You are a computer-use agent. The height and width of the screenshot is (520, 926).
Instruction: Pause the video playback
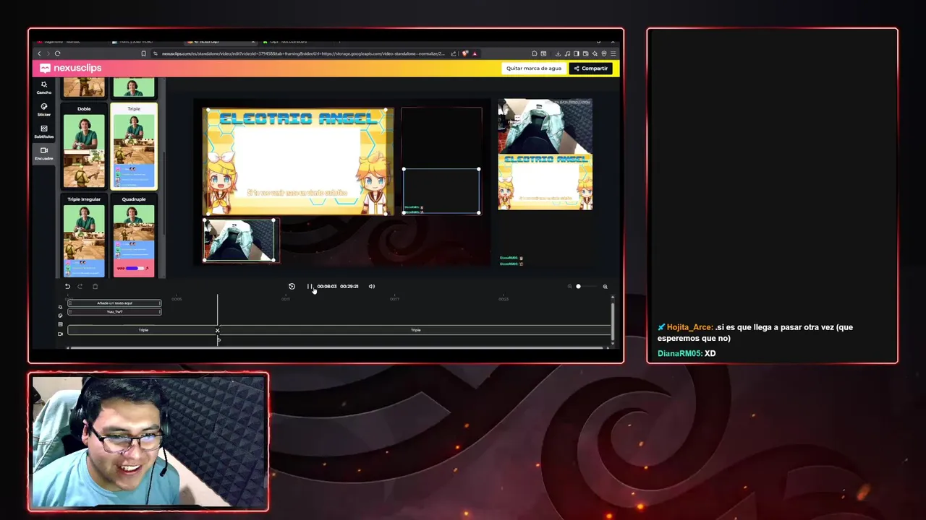click(310, 286)
